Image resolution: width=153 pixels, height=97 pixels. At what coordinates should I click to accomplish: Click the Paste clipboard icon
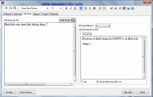tap(15, 8)
